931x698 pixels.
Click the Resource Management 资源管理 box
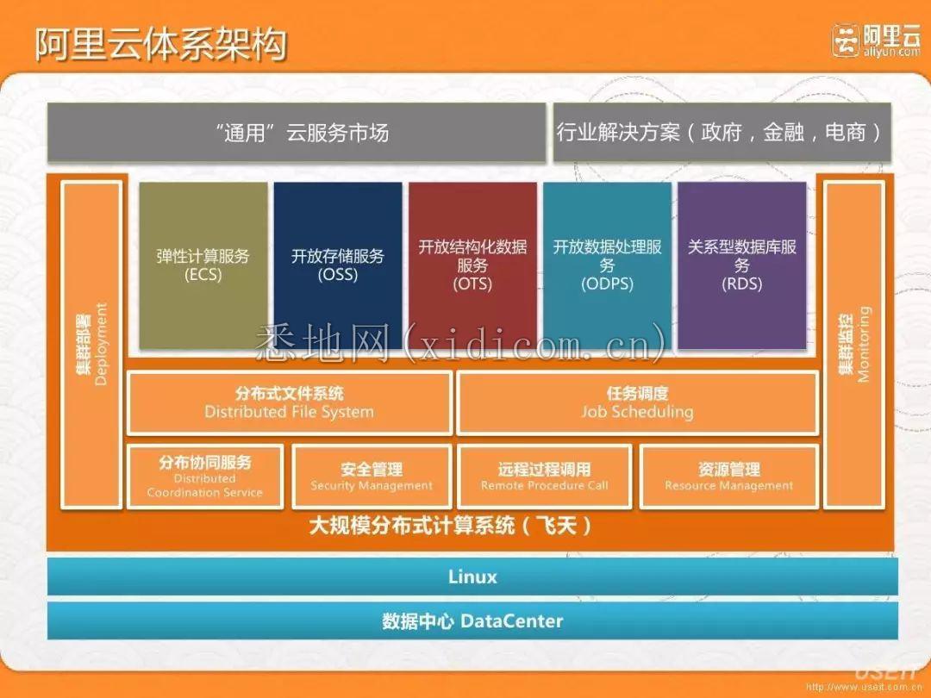point(729,477)
